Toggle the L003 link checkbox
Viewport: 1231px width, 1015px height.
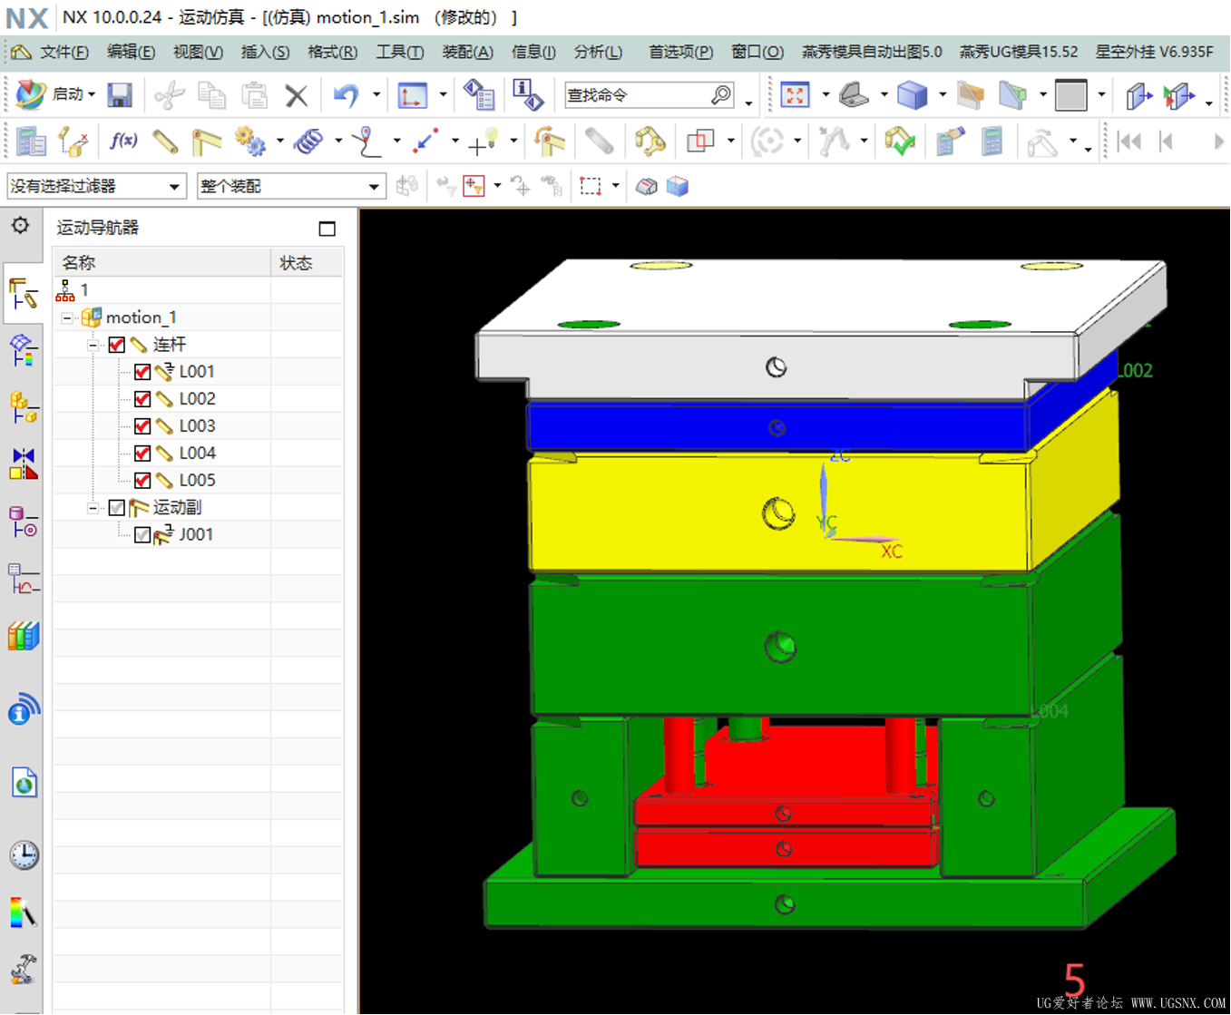pos(142,426)
